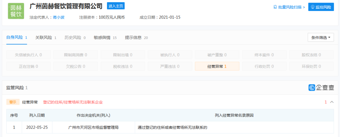Open the 批量风险扫描 link
340x137 pixels.
[x=289, y=7]
